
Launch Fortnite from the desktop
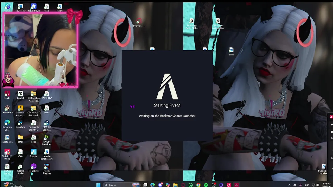(34, 153)
